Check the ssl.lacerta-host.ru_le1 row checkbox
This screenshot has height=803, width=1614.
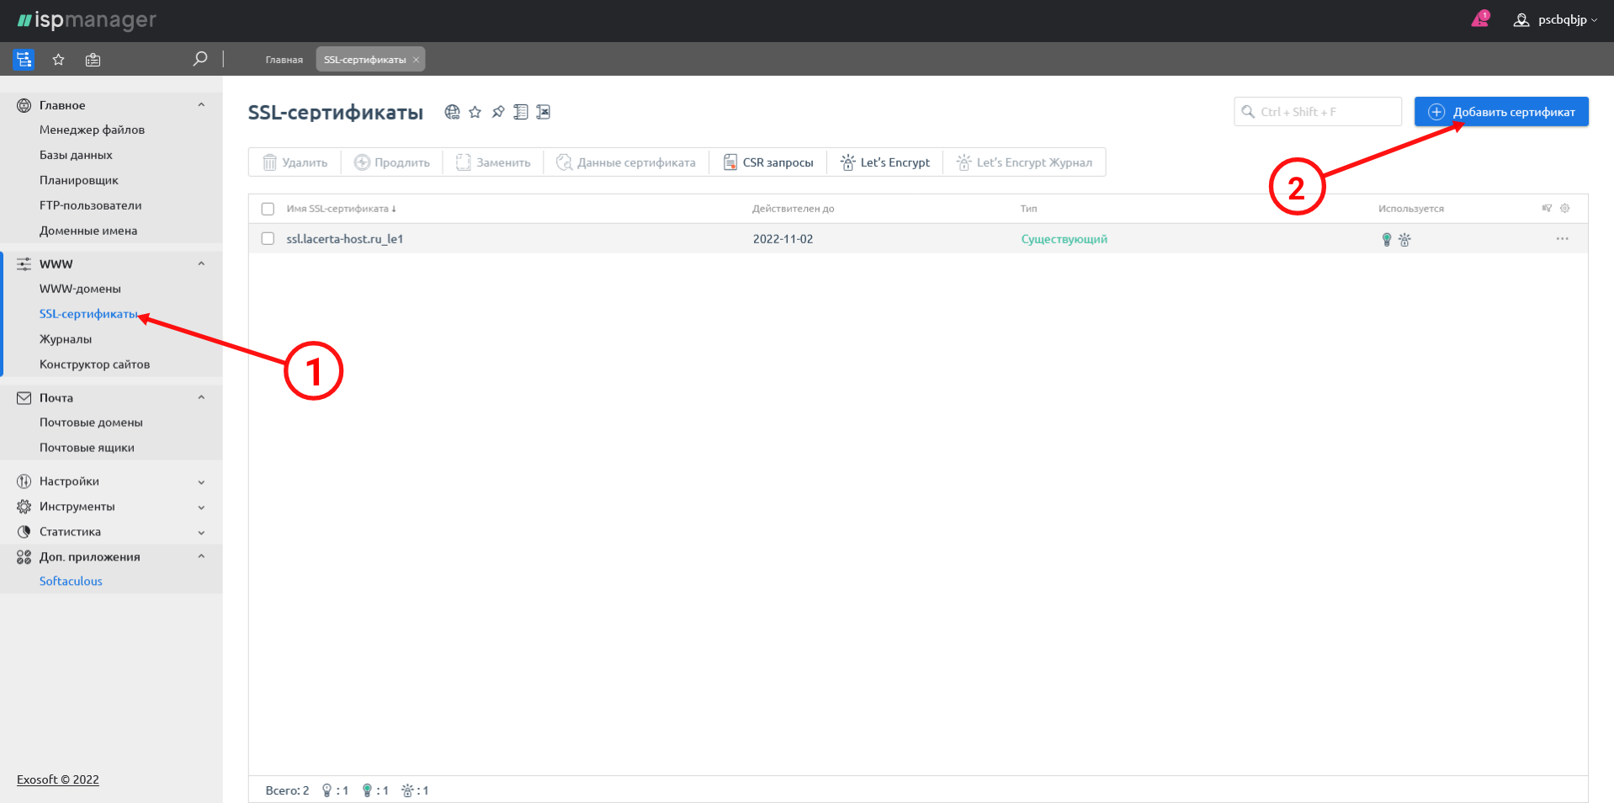click(268, 239)
